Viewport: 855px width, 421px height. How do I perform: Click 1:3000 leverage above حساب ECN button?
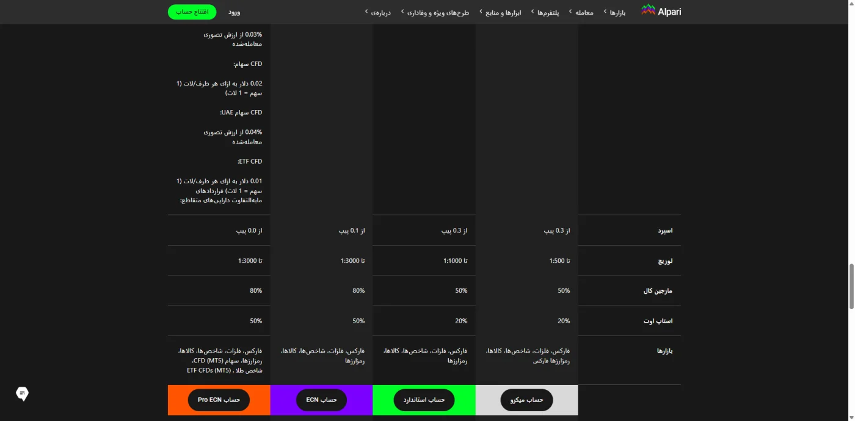coord(352,261)
